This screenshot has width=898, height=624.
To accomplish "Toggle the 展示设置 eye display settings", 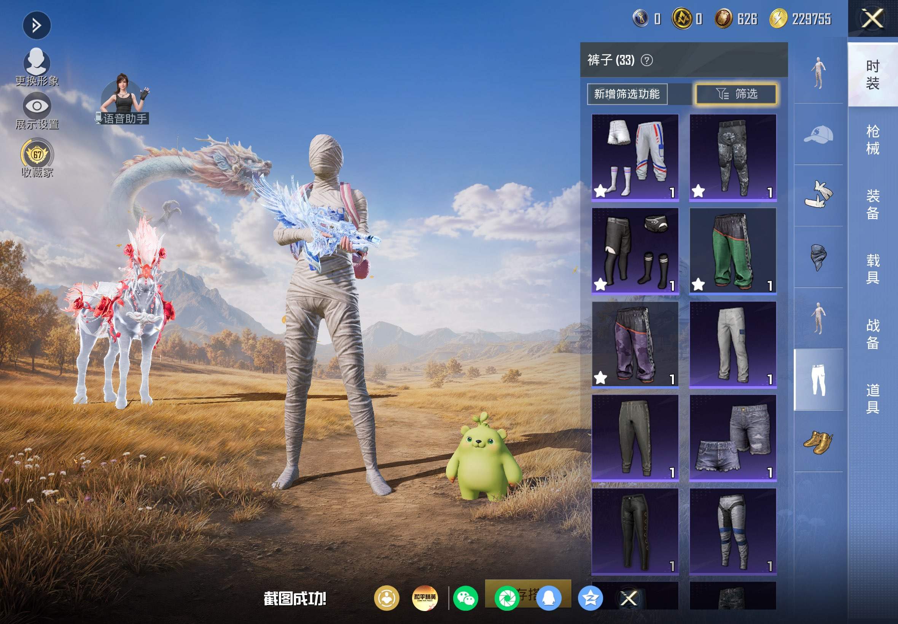I will [x=37, y=111].
